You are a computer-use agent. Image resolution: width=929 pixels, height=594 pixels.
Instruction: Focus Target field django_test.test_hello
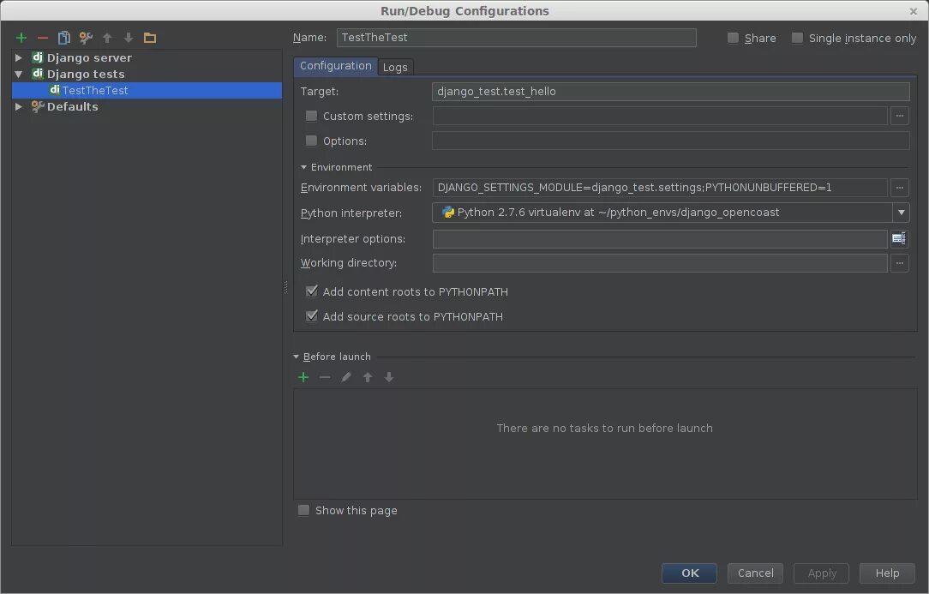coord(671,92)
